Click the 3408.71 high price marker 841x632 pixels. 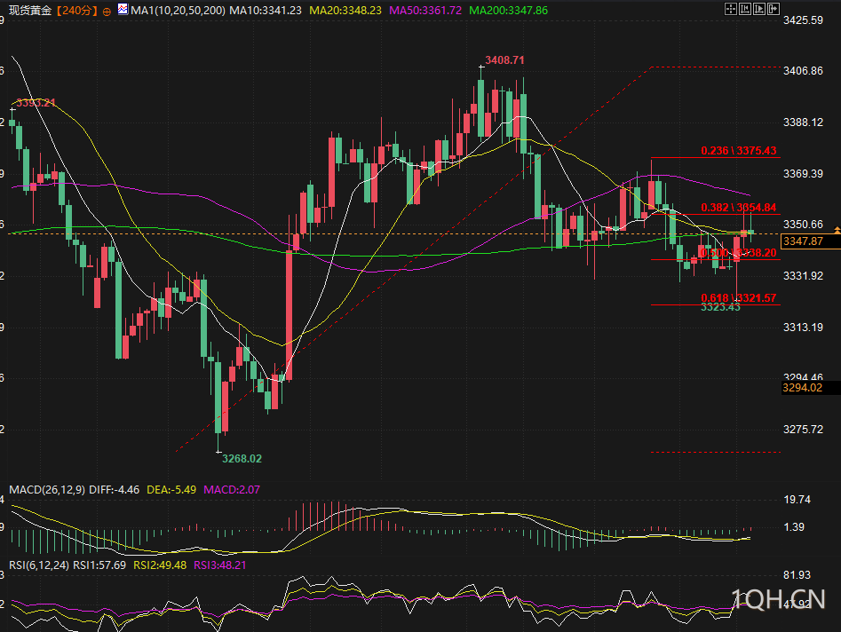point(504,60)
